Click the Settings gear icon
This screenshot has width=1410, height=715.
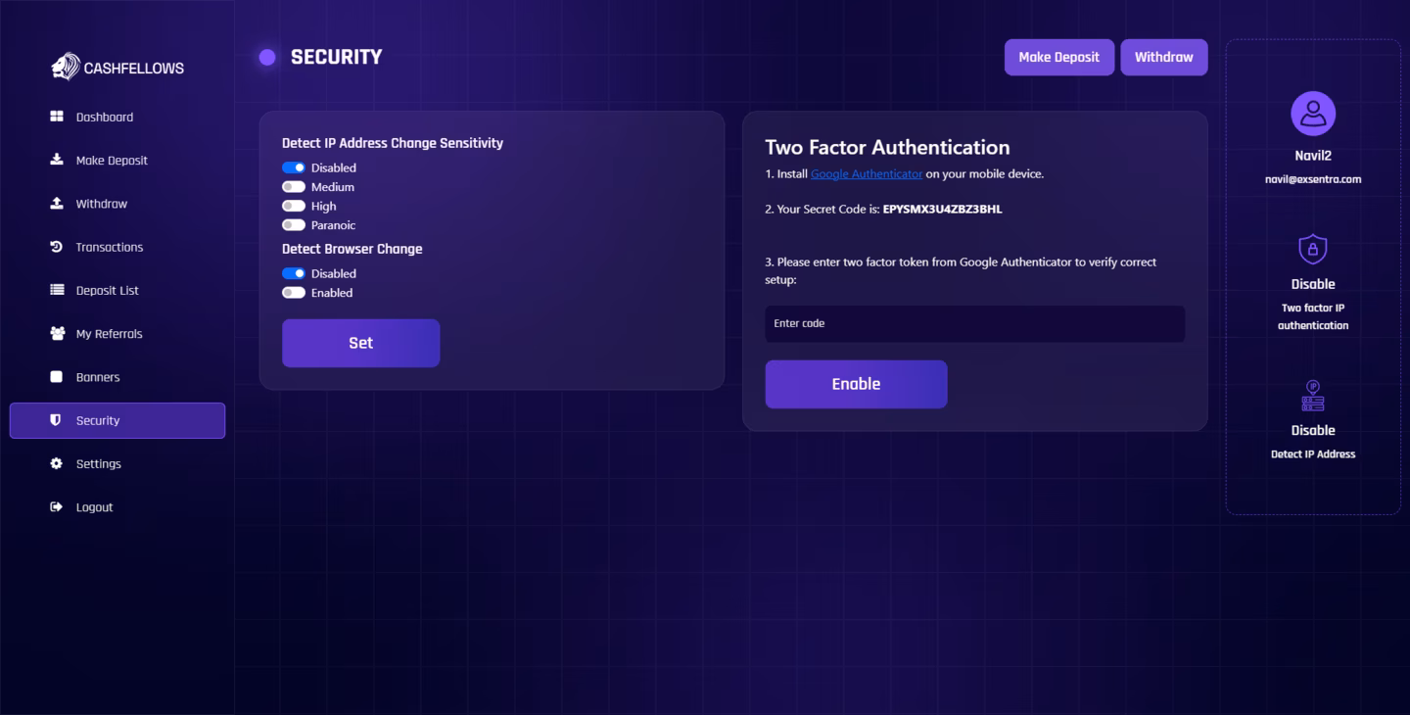coord(57,463)
